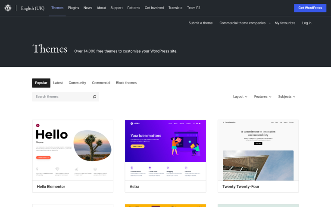
Task: Click the Twenty Twenty-Four theme title
Action: click(x=240, y=187)
